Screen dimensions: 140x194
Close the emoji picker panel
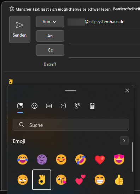(x=127, y=91)
